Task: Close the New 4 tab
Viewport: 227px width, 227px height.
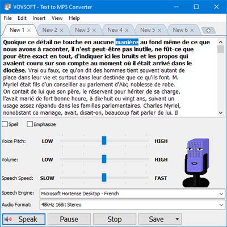Action: pos(127,30)
